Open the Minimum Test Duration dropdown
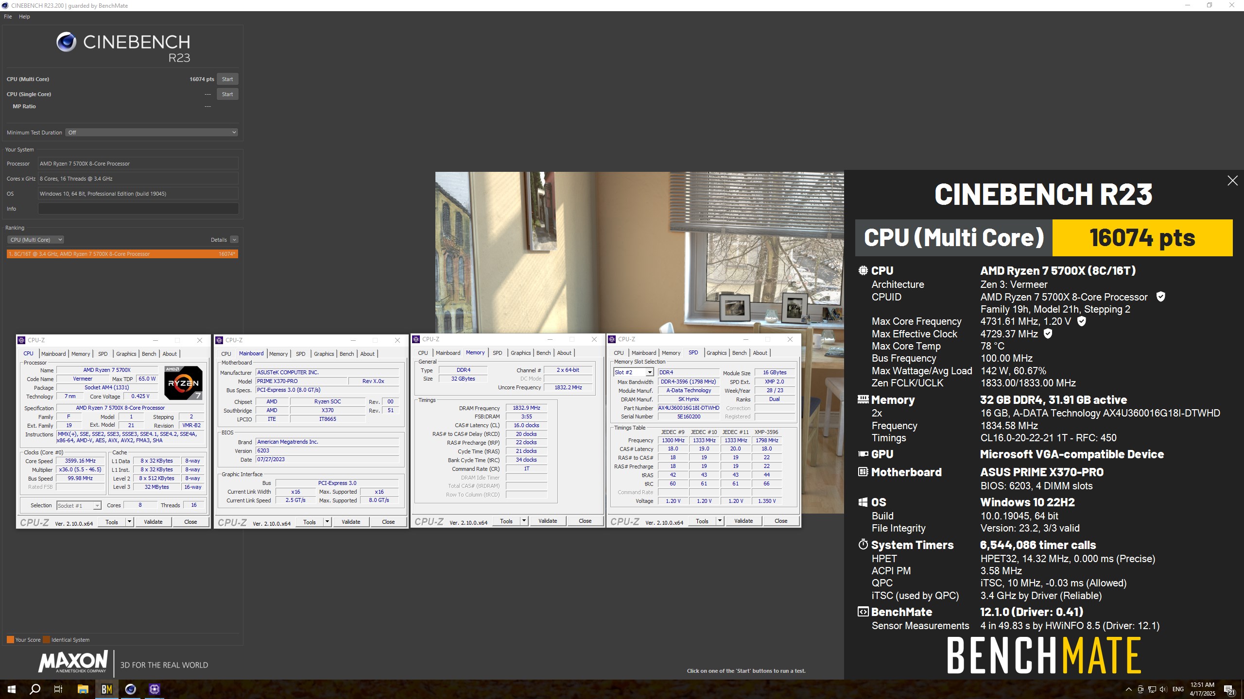 click(x=152, y=132)
